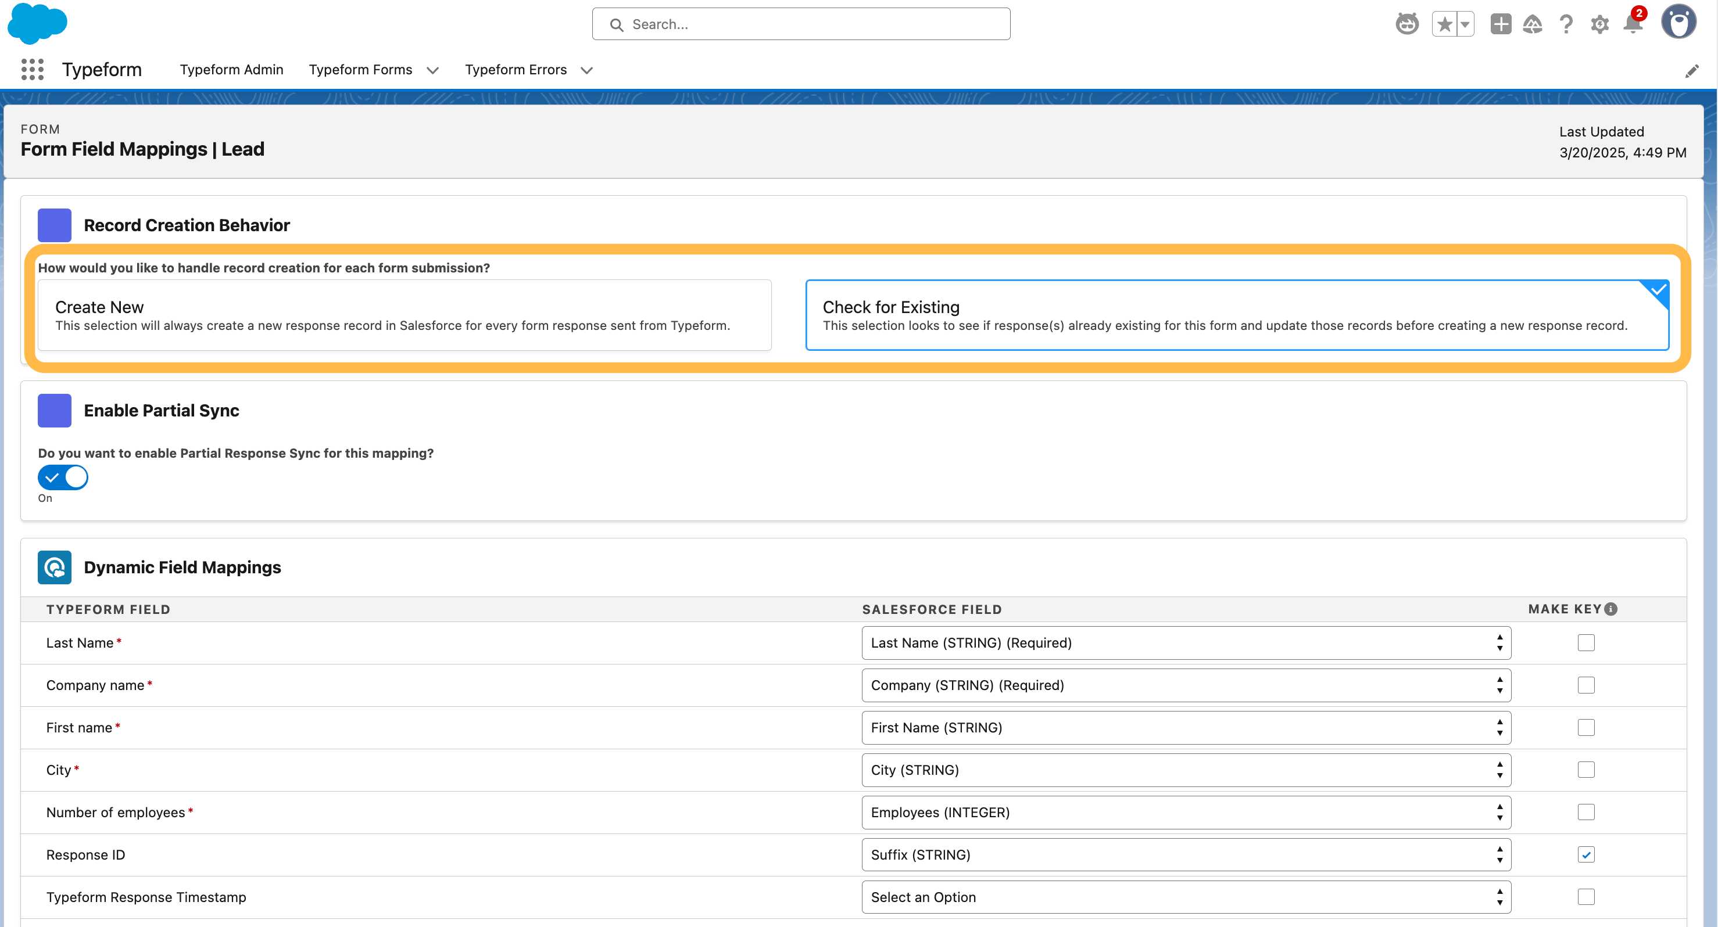This screenshot has height=927, width=1718.
Task: Toggle the Partial Response Sync switch
Action: 63,477
